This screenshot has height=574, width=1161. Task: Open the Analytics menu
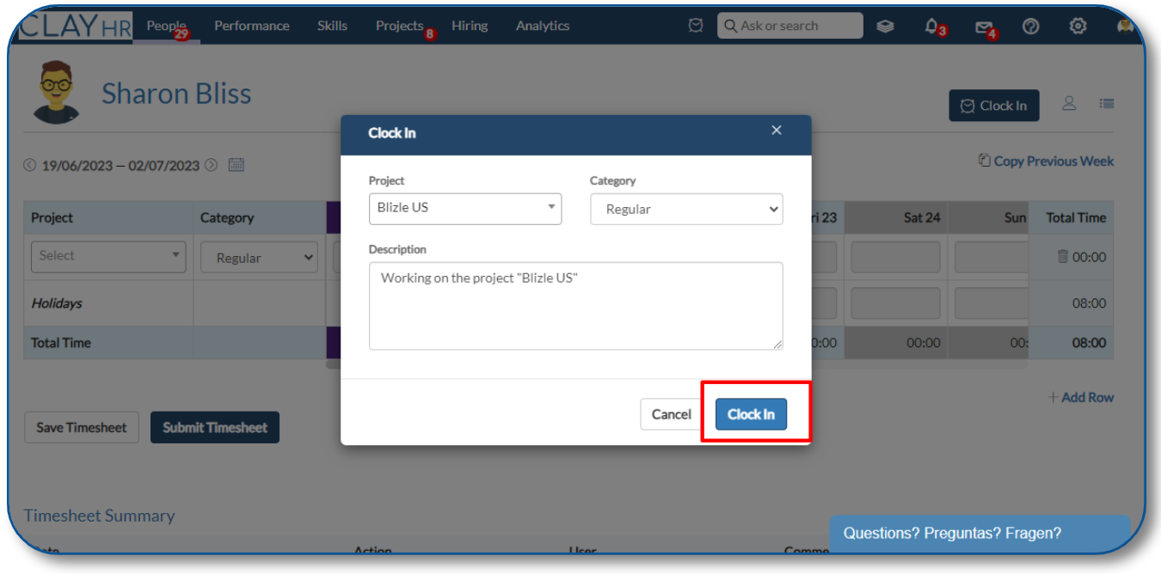[543, 26]
